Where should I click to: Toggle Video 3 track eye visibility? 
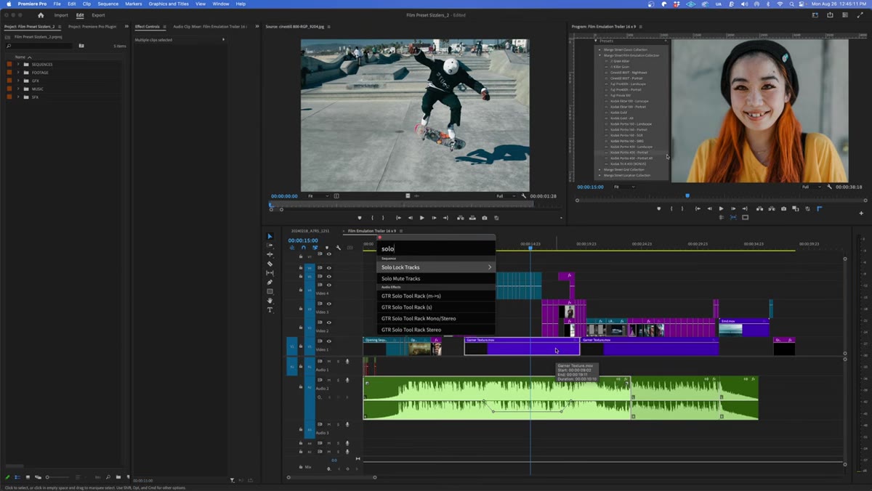[328, 304]
